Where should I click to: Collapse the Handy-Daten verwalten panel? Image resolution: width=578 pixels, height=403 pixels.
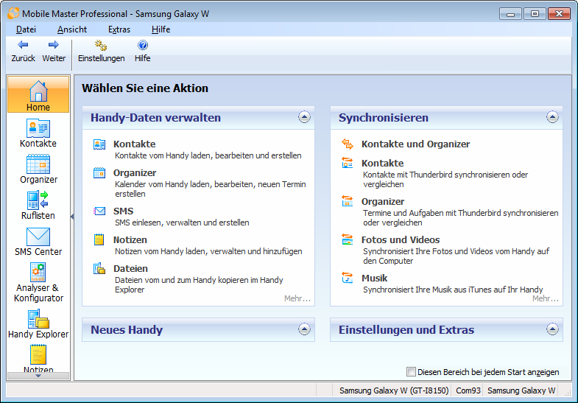[304, 117]
